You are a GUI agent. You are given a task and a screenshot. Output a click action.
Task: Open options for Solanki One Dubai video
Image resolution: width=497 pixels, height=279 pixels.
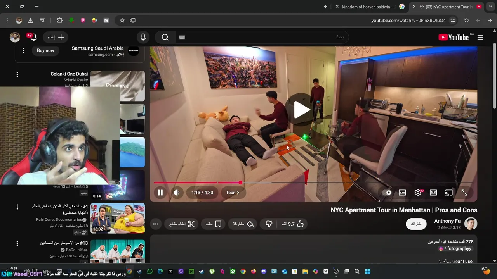[x=17, y=74]
